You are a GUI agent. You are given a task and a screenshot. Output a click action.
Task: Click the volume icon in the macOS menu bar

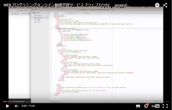pyautogui.click(x=136, y=8)
